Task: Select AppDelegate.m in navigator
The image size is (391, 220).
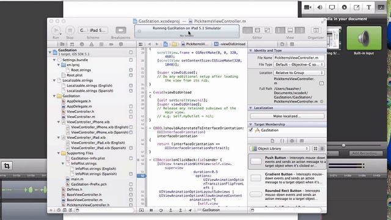Action: 79,106
